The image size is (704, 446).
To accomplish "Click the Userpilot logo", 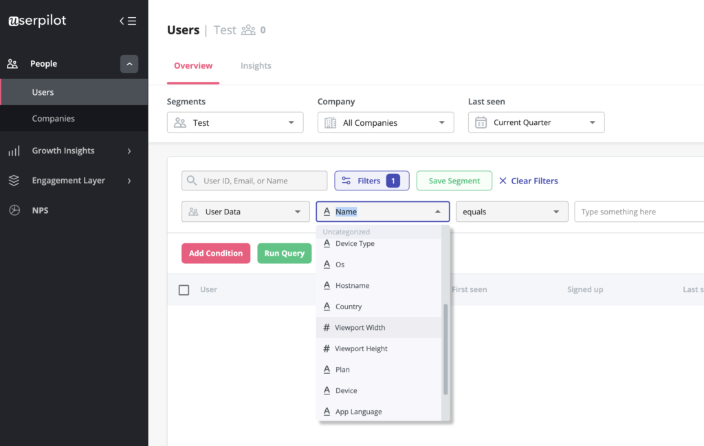I will tap(36, 20).
